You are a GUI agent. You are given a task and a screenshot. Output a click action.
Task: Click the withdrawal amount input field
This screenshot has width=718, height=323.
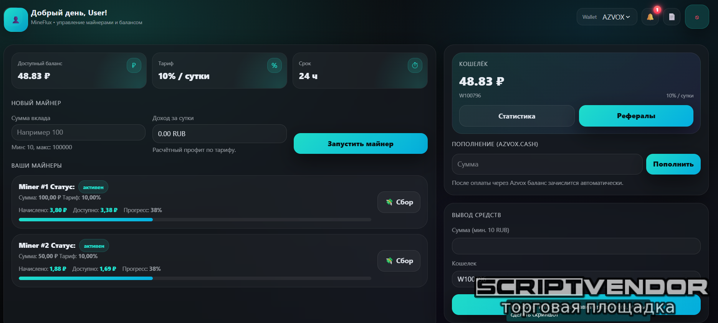pos(576,246)
